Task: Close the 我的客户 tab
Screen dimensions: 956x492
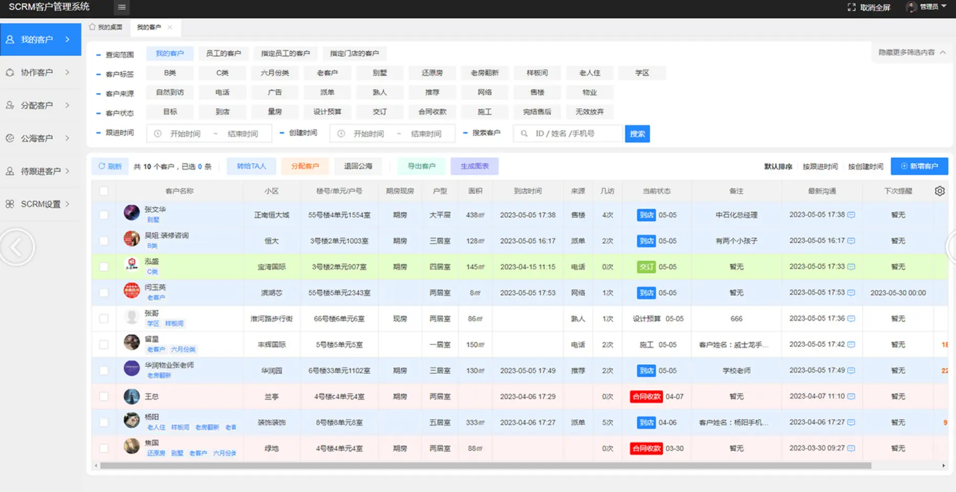Action: point(170,27)
